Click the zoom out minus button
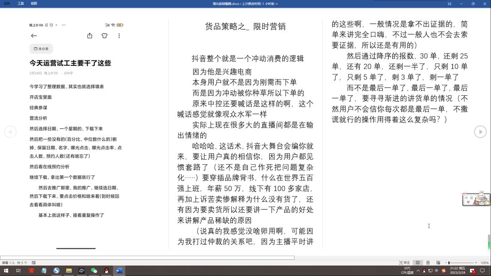491x276 pixels. 446,263
